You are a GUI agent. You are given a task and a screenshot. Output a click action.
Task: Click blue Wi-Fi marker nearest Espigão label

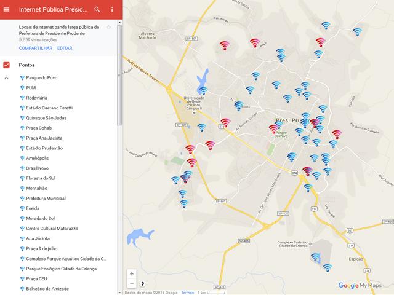(327, 268)
